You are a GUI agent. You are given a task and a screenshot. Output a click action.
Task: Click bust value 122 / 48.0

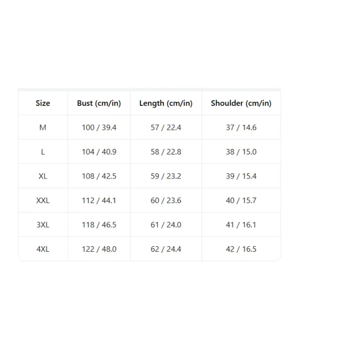point(99,249)
